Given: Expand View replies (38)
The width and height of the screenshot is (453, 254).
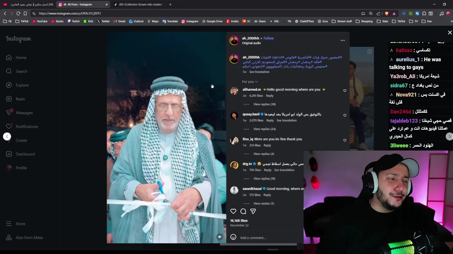Looking at the screenshot, I should click(264, 104).
